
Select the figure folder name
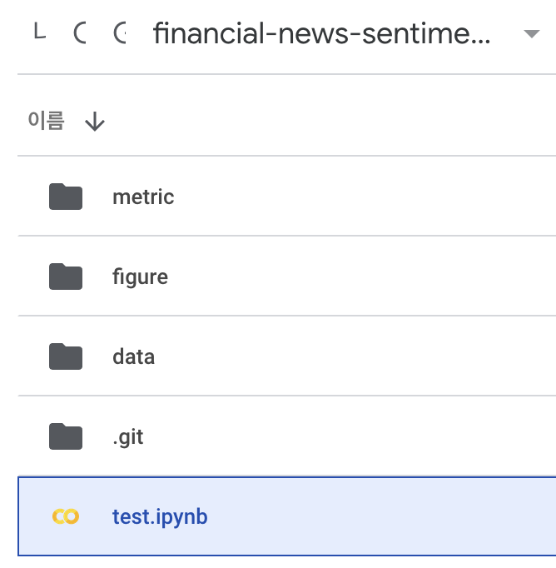point(140,277)
